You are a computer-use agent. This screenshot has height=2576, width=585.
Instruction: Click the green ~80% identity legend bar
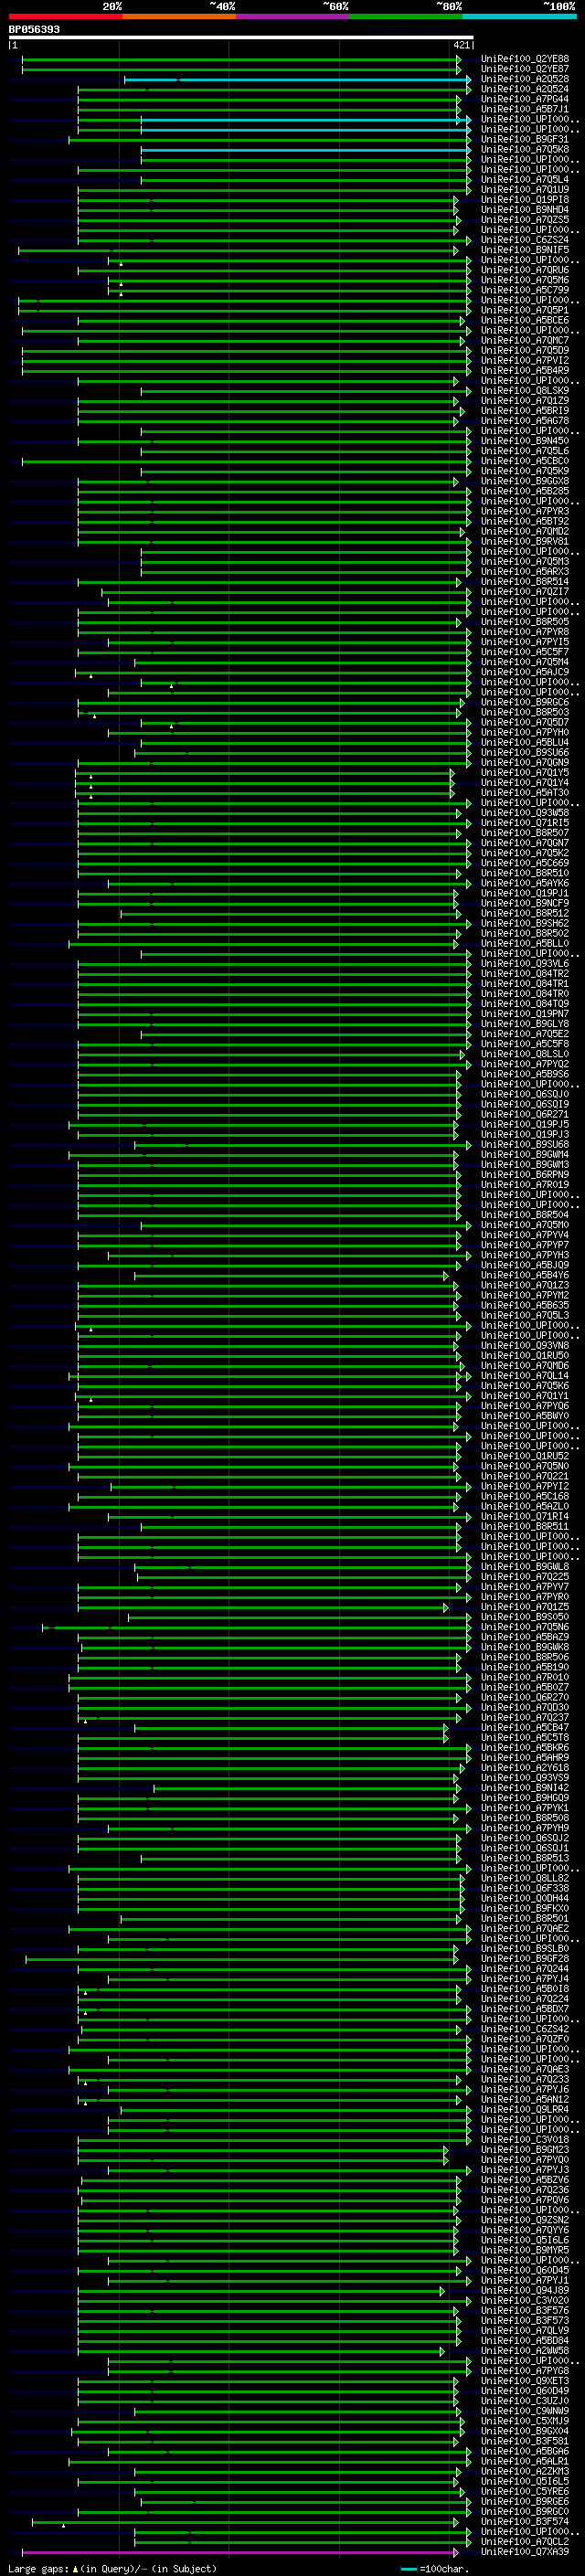pyautogui.click(x=406, y=16)
